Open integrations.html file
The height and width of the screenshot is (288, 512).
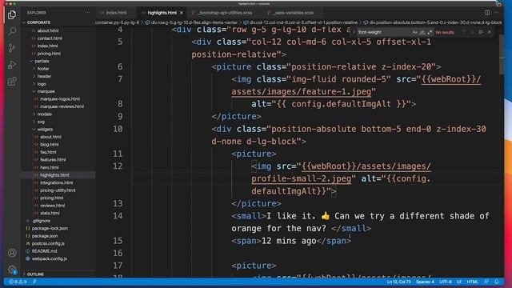click(57, 182)
